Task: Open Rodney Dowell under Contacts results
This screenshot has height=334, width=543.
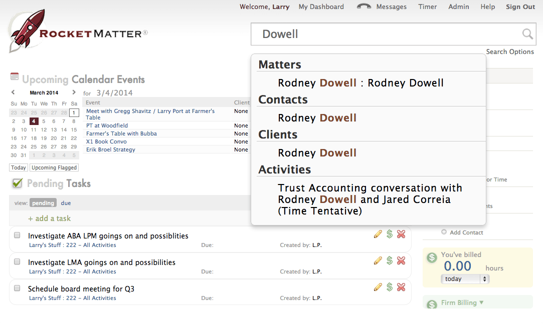Action: tap(317, 118)
